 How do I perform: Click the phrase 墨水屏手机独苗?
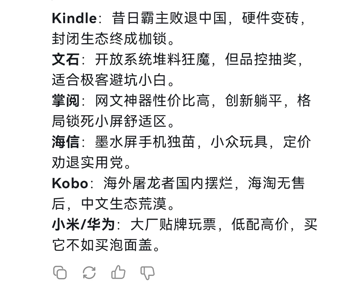click(145, 142)
